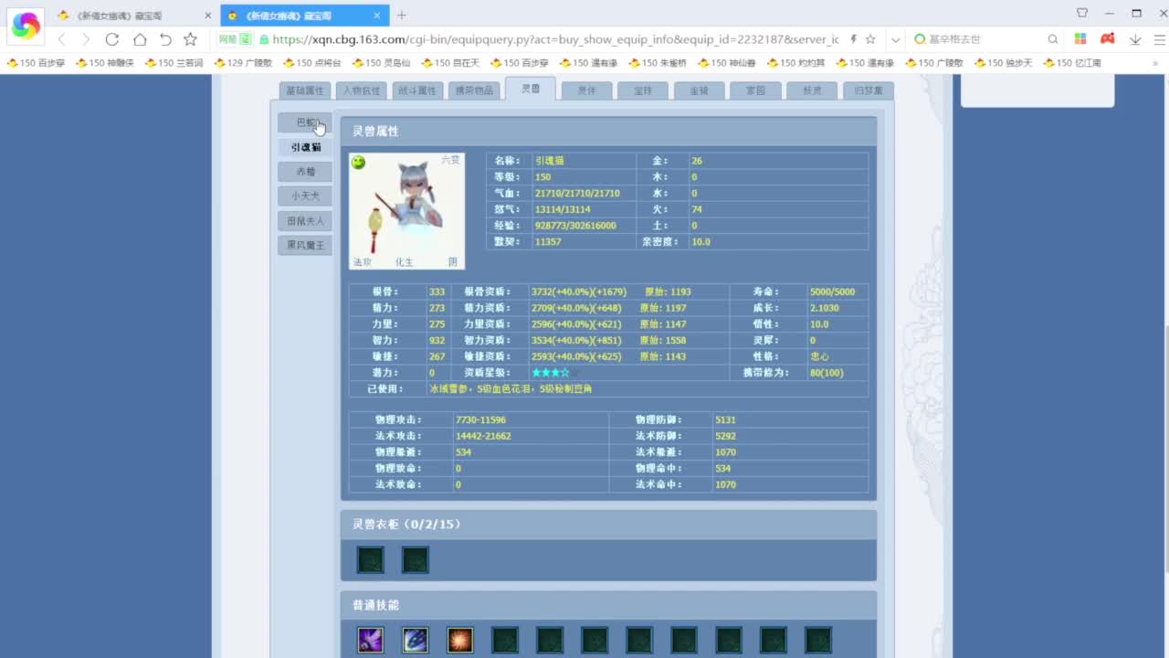Open the 坐骑 tab
The width and height of the screenshot is (1169, 658).
click(699, 90)
